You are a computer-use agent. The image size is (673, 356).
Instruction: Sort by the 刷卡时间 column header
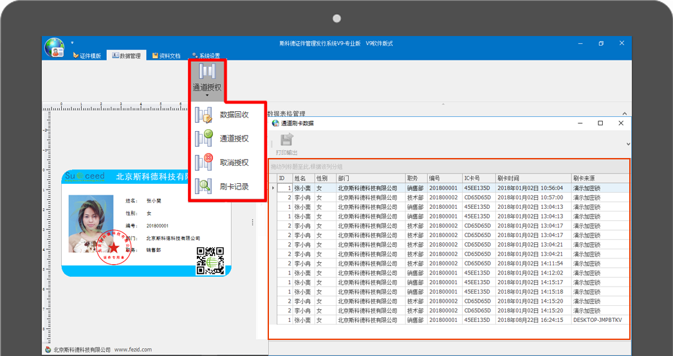533,178
